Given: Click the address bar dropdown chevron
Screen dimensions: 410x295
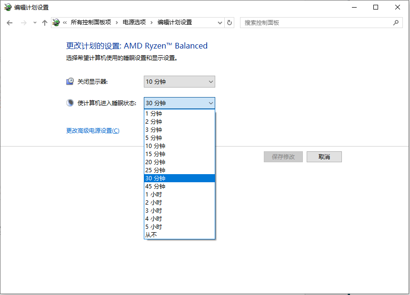Looking at the screenshot, I should [x=219, y=22].
